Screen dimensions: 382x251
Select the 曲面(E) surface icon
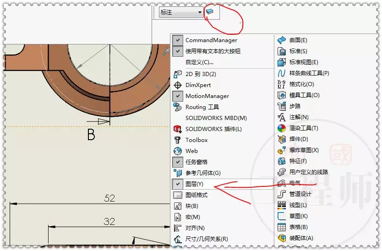coord(282,40)
